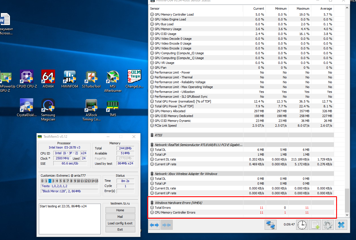Click the Home button in TestMem5
Viewport: 356px width, 240px height.
120,210
